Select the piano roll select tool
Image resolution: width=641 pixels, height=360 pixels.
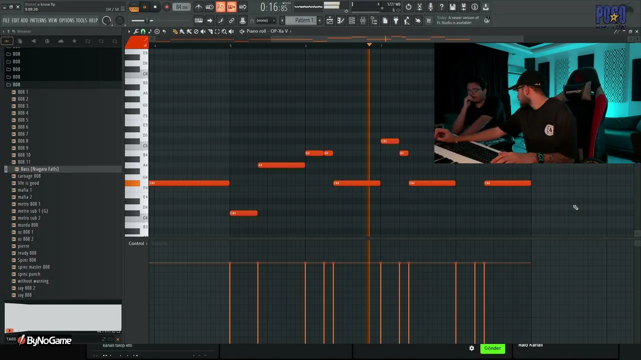pos(217,31)
